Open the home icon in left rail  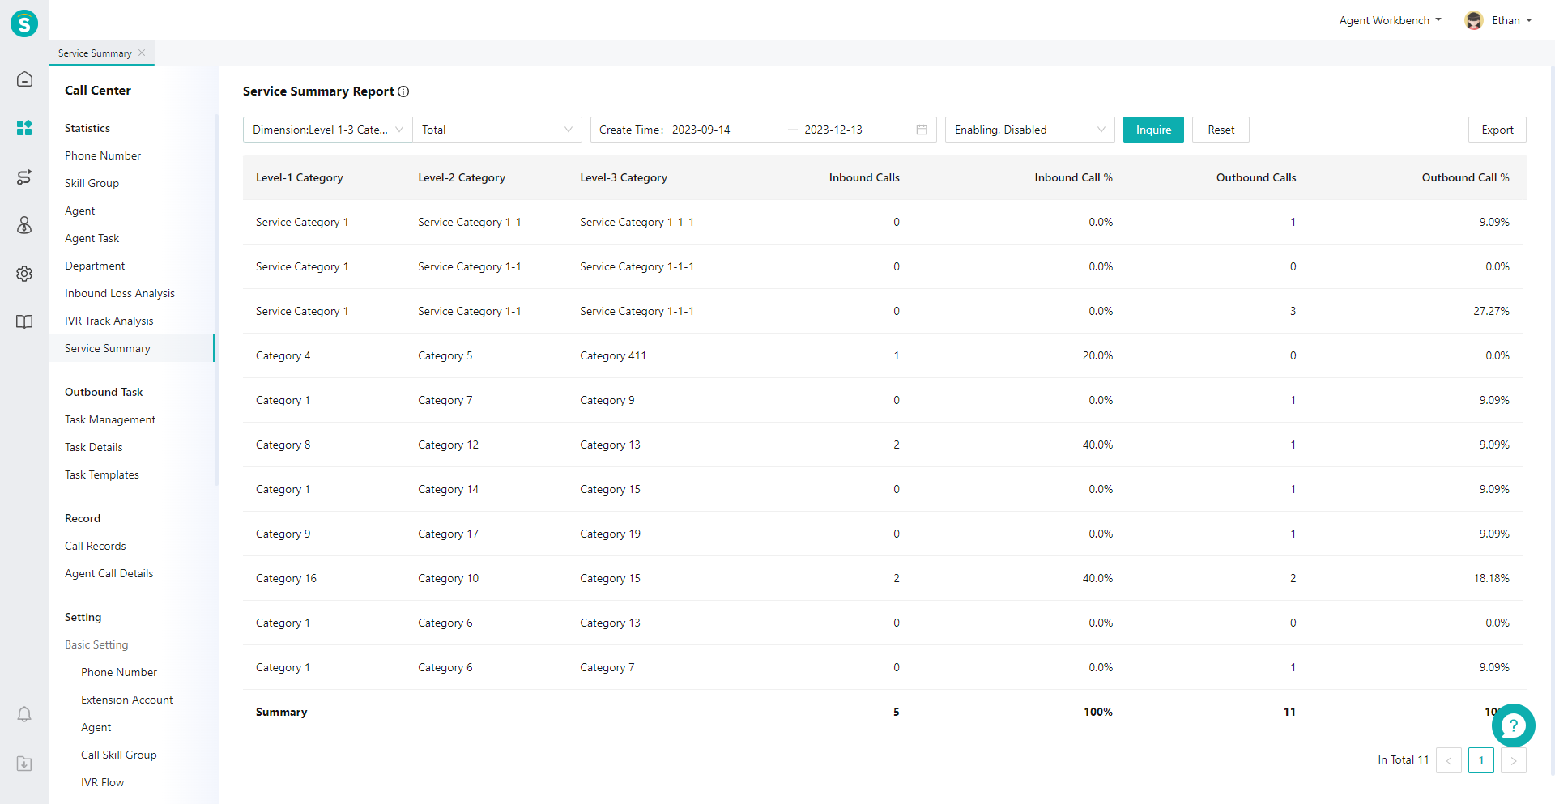tap(24, 79)
